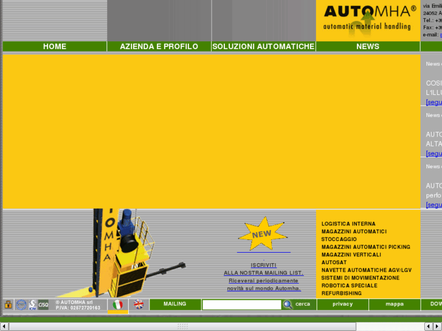Image resolution: width=442 pixels, height=331 pixels.
Task: Click the magnifying glass search icon
Action: [x=288, y=304]
